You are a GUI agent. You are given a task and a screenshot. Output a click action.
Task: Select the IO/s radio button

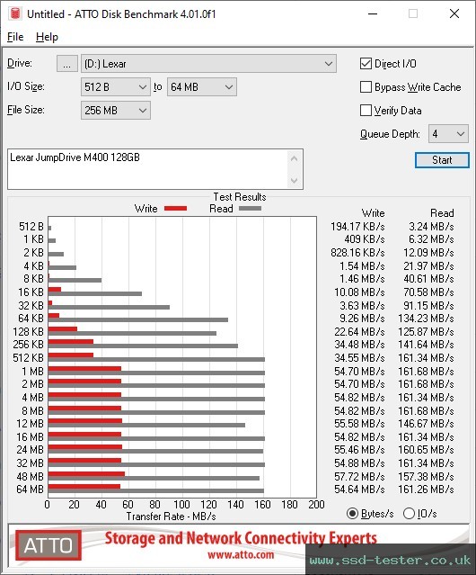tap(409, 514)
